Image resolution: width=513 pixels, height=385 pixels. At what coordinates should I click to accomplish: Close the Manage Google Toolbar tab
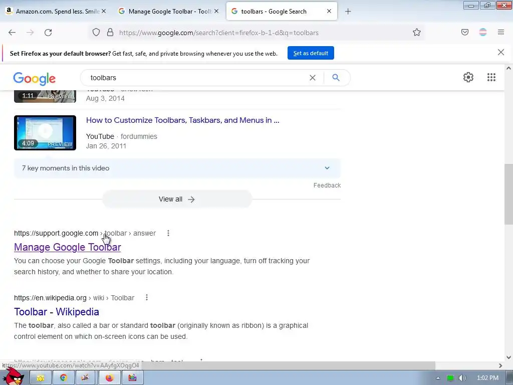point(216,11)
